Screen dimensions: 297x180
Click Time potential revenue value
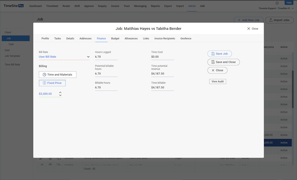[162, 74]
